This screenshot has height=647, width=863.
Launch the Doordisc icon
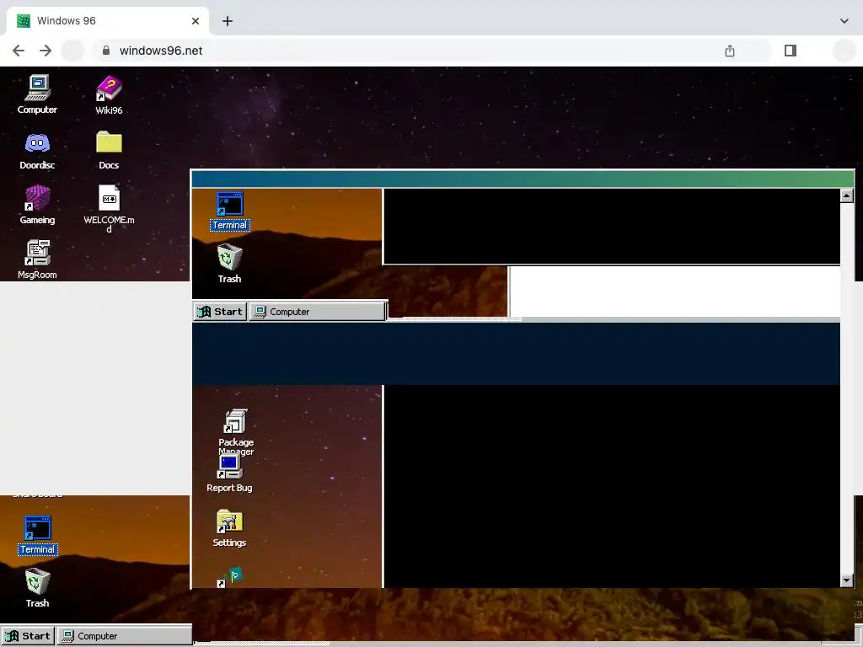point(37,150)
